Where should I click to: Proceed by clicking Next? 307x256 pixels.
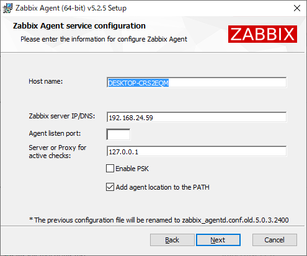click(218, 240)
